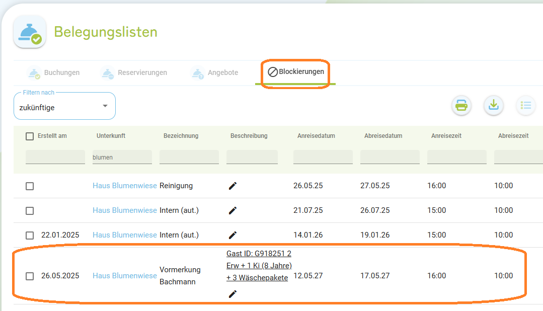The height and width of the screenshot is (311, 543).
Task: Open the Filtern nach dropdown
Action: pyautogui.click(x=64, y=106)
